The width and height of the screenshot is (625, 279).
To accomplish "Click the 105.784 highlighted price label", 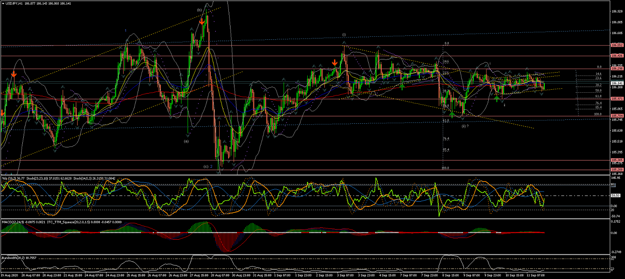I will coord(617,116).
